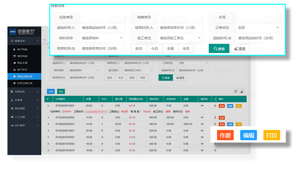This screenshot has height=169, width=296.
Task: Open 订单状态 dropdown in the enlarged search panel
Action: click(x=258, y=28)
